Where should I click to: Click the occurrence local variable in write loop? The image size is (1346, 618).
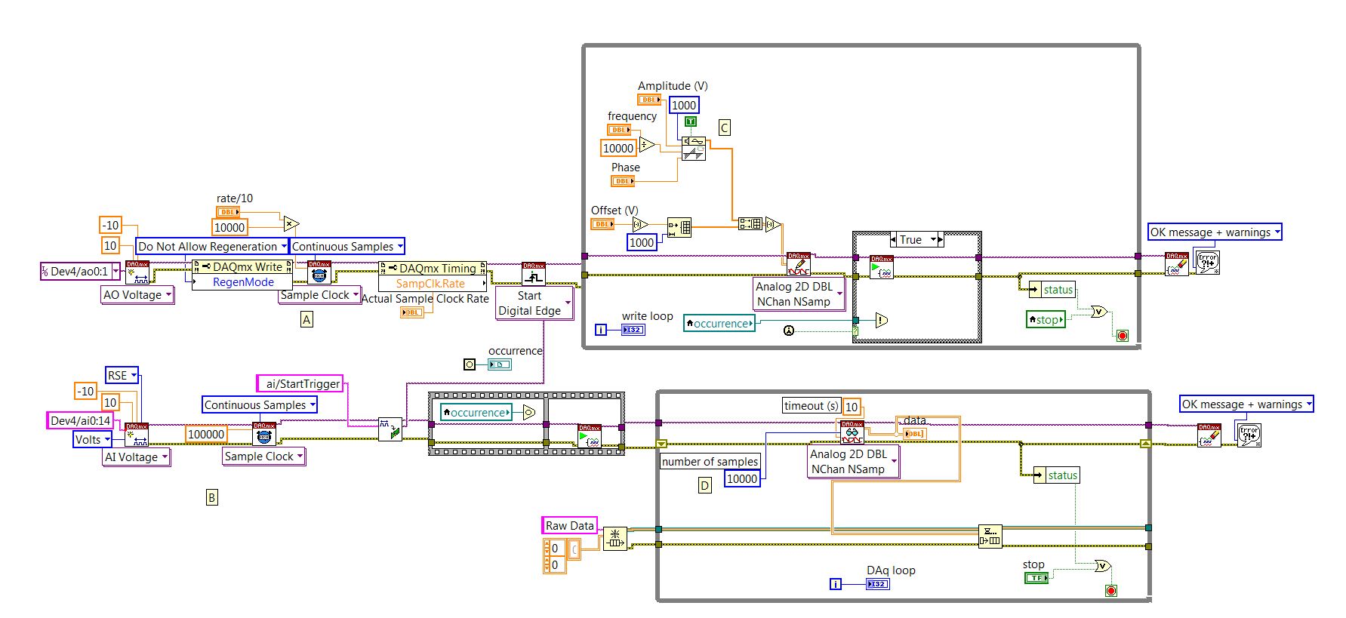pos(720,323)
